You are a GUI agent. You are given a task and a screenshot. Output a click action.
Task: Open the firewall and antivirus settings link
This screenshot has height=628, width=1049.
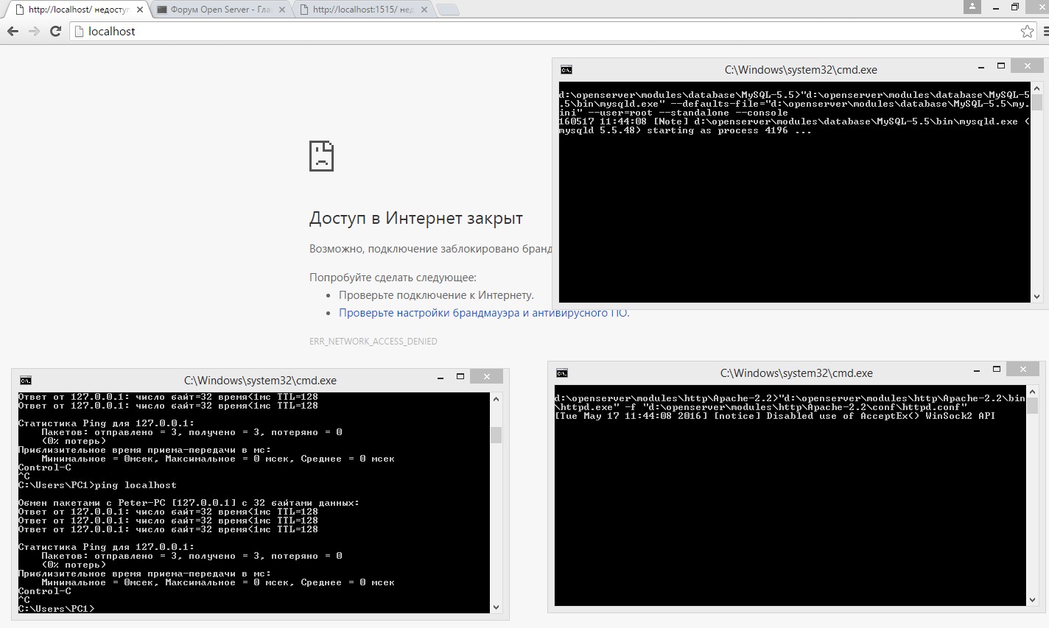click(x=484, y=313)
